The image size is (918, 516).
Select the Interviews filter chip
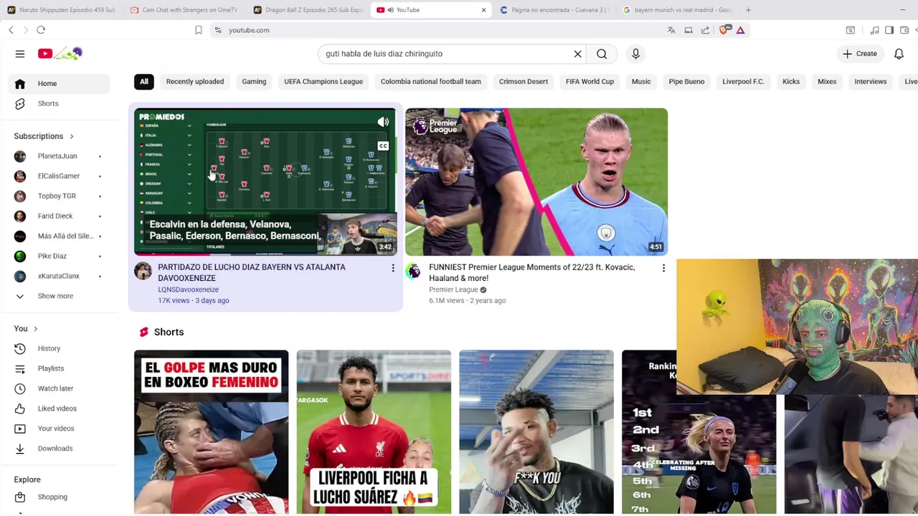(x=871, y=82)
